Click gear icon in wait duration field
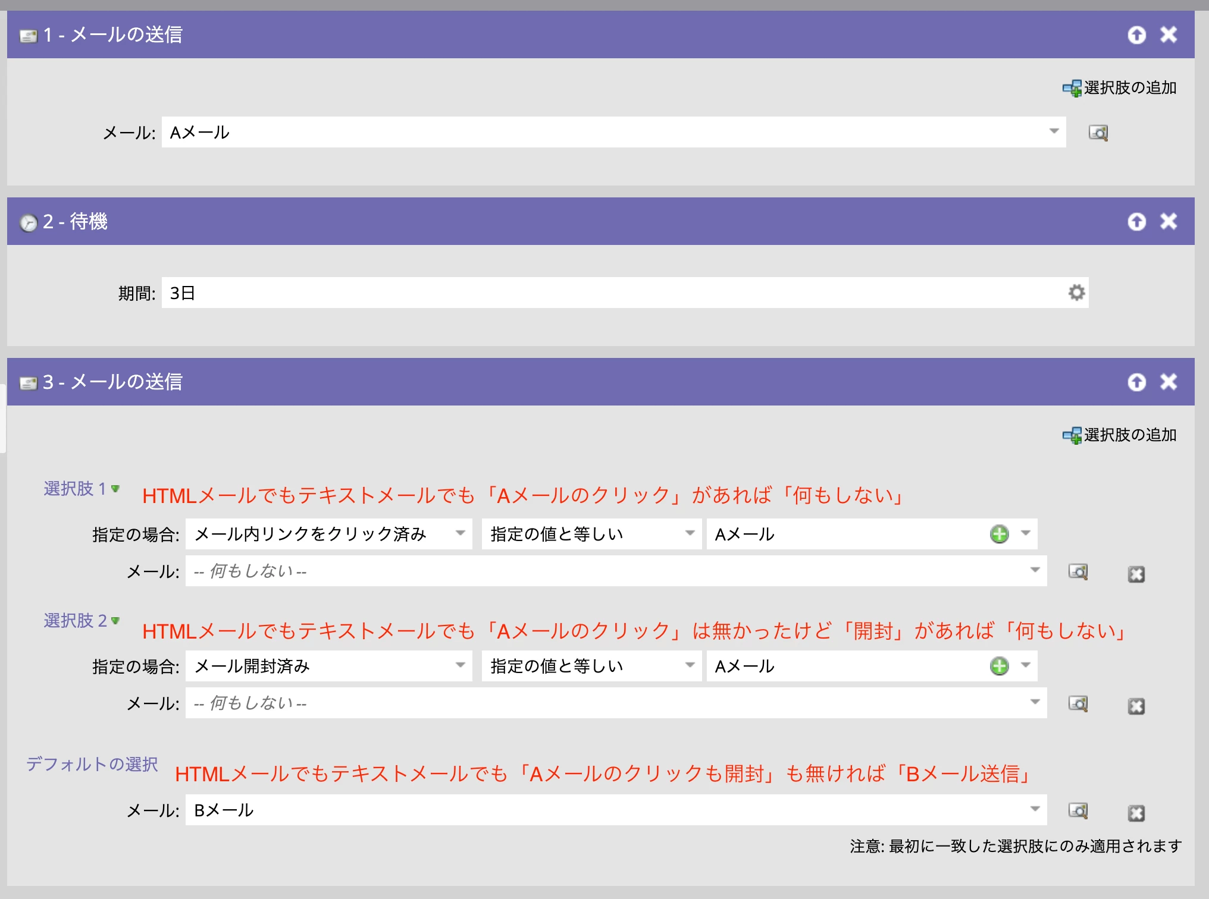1209x899 pixels. pos(1076,293)
